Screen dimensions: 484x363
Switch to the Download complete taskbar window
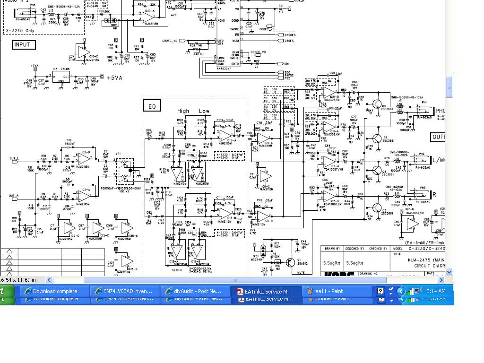(54, 291)
